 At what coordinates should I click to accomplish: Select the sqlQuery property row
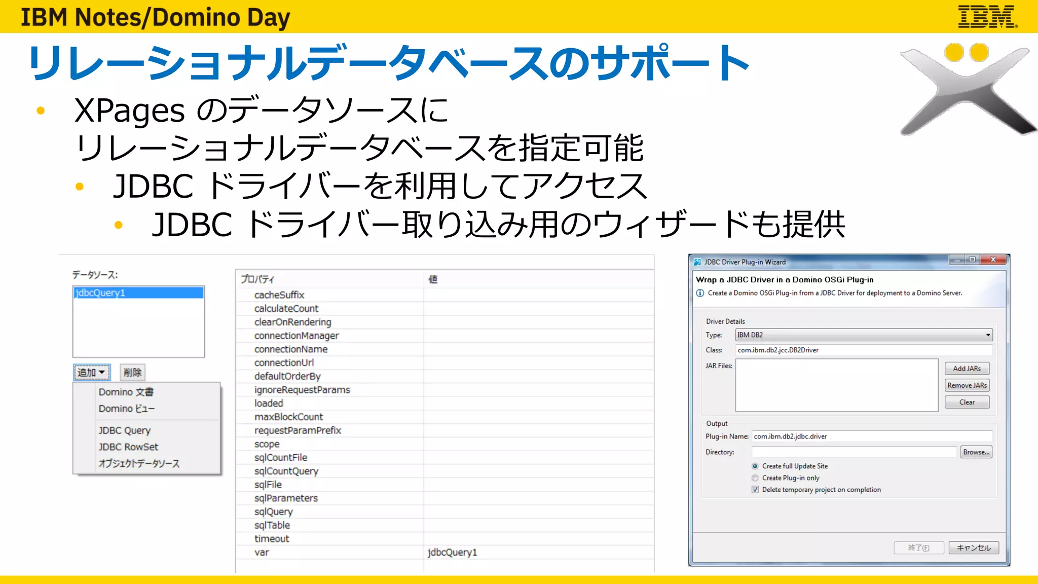(x=445, y=512)
